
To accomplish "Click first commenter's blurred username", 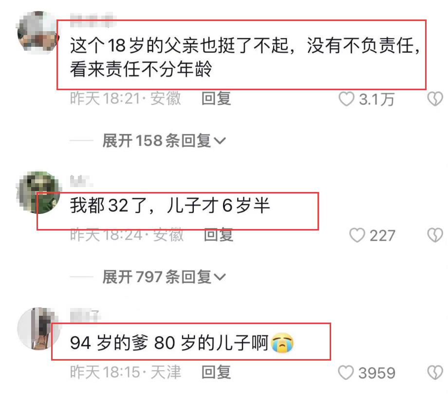I will click(93, 20).
